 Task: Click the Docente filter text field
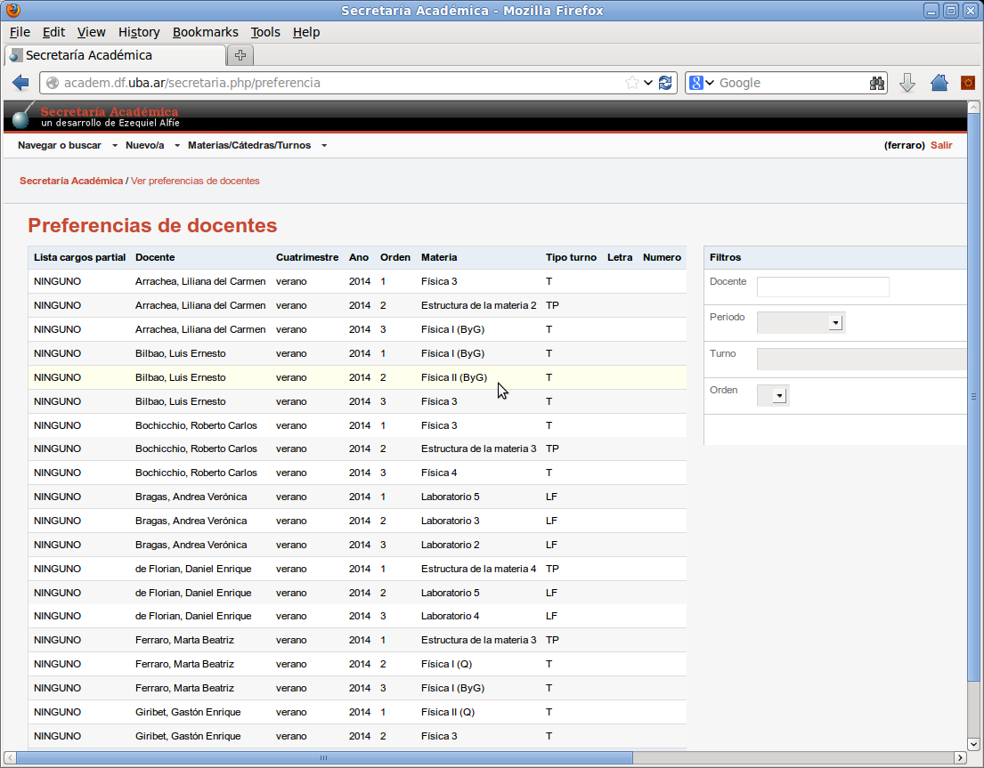(823, 287)
